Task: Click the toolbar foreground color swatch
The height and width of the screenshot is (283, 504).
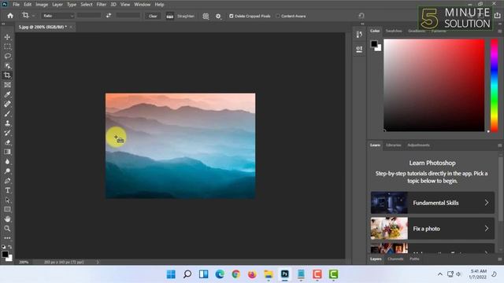Action: [x=5, y=254]
